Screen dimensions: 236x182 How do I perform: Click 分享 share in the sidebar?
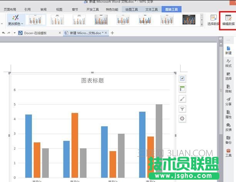(228, 101)
